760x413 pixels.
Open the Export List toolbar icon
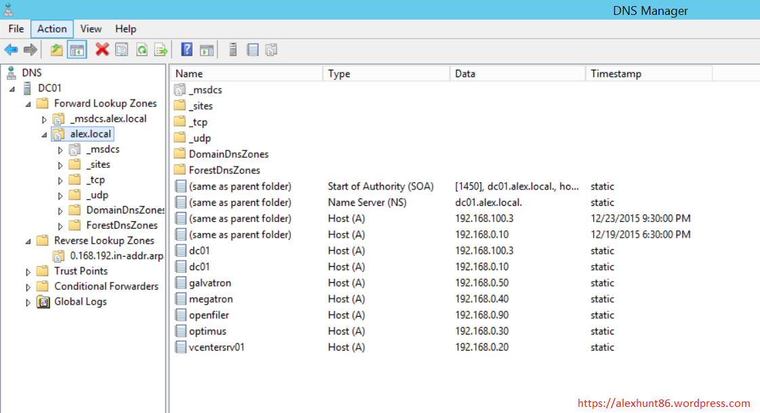[161, 49]
